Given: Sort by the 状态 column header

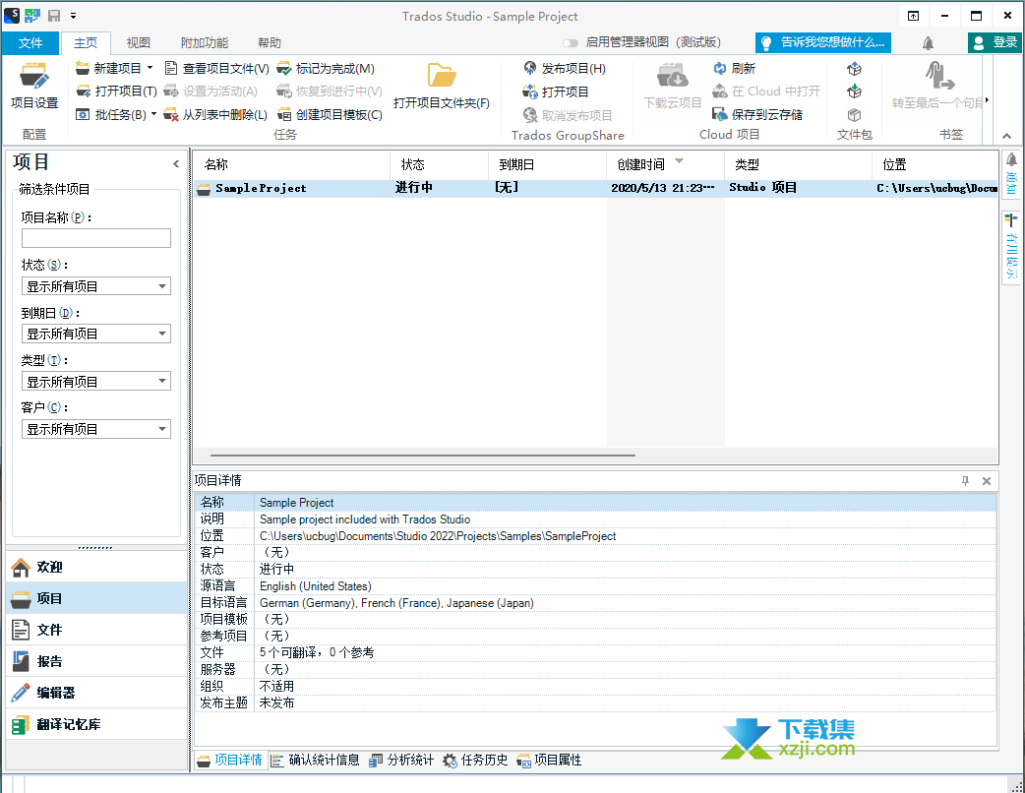Looking at the screenshot, I should (x=440, y=164).
